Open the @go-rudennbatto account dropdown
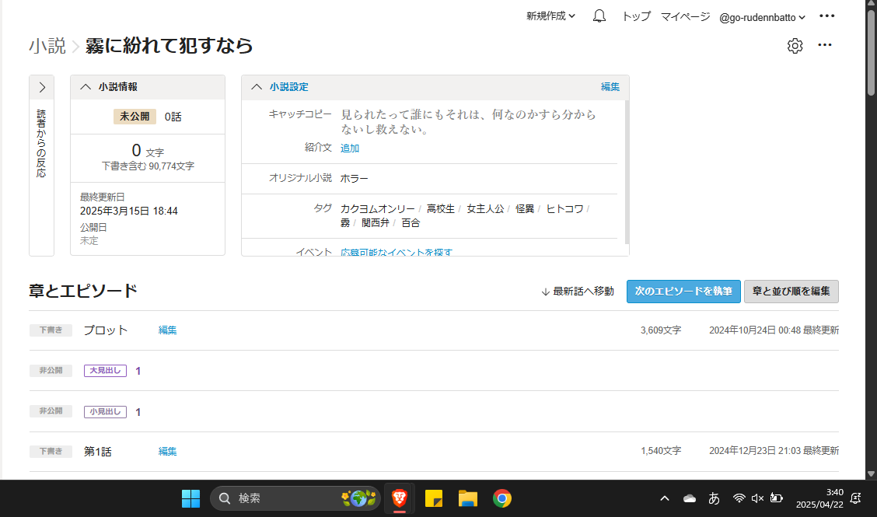This screenshot has height=517, width=877. click(x=762, y=16)
